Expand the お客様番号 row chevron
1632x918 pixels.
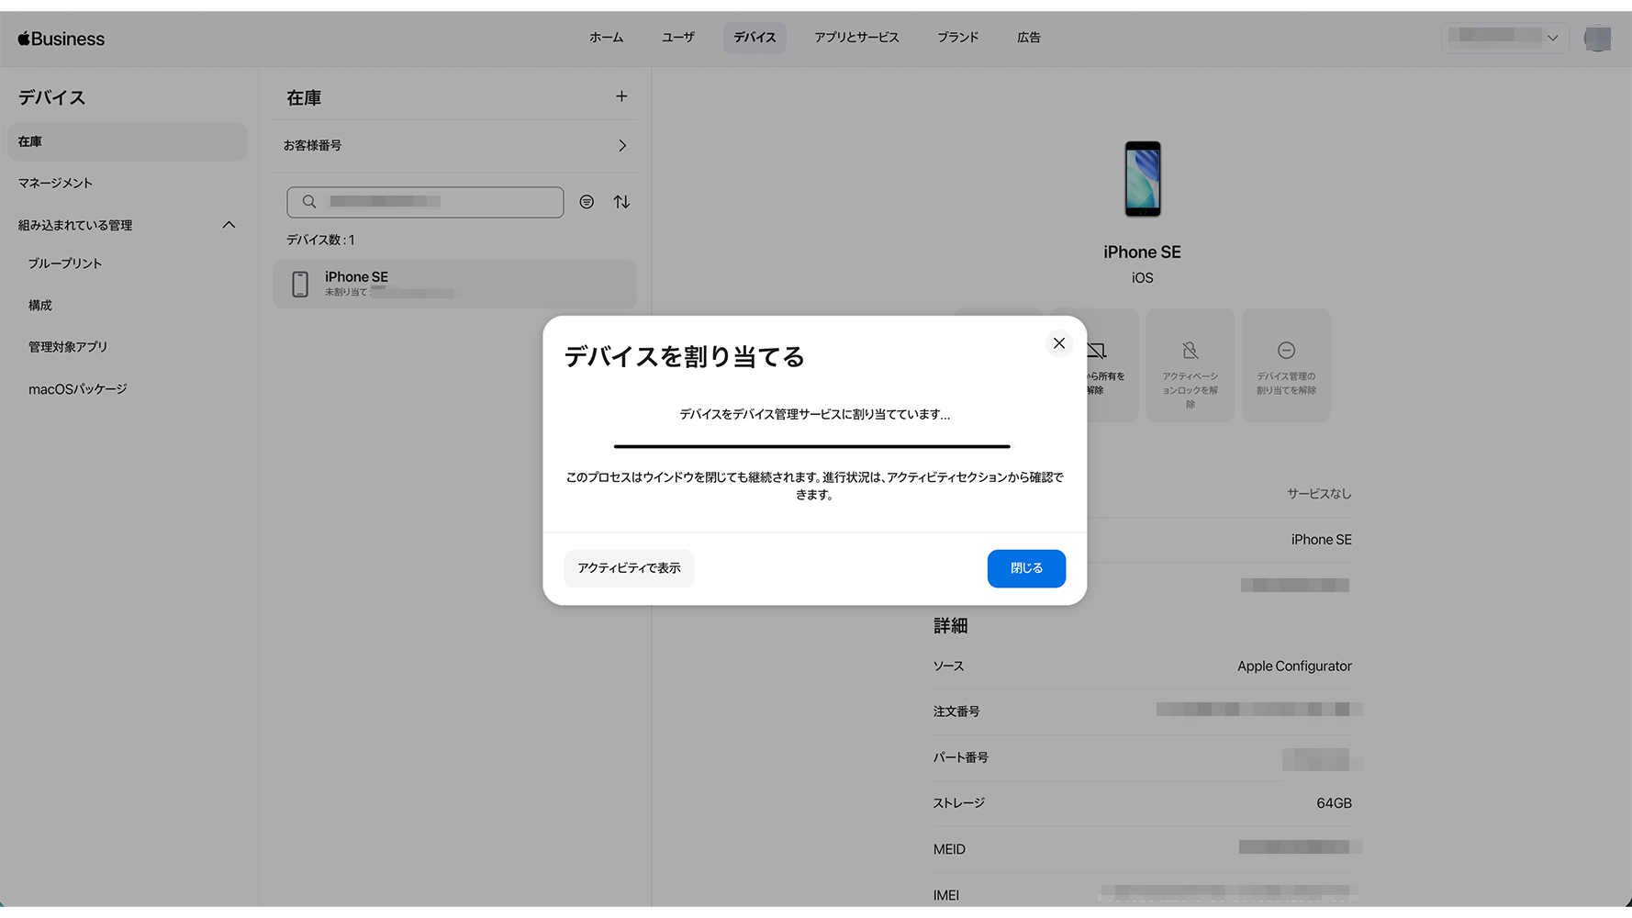click(x=622, y=146)
